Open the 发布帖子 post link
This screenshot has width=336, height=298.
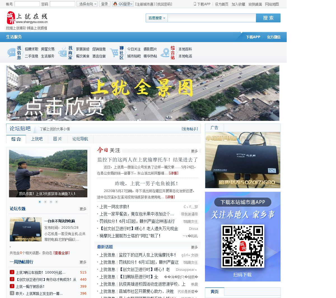[190, 129]
